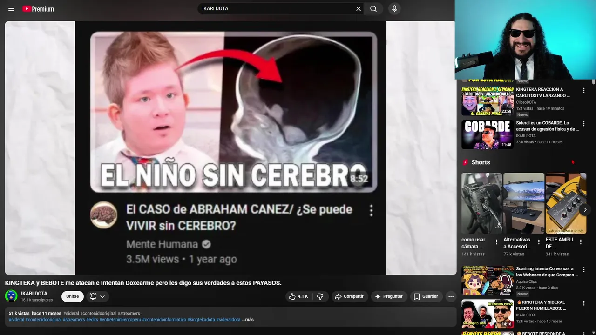Click the magnifier search button
Screen dimensions: 596x335
click(x=373, y=9)
